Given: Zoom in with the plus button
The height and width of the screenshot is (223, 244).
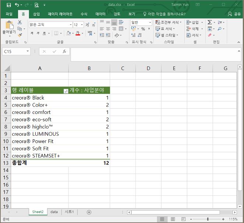Looking at the screenshot, I should coord(223,219).
